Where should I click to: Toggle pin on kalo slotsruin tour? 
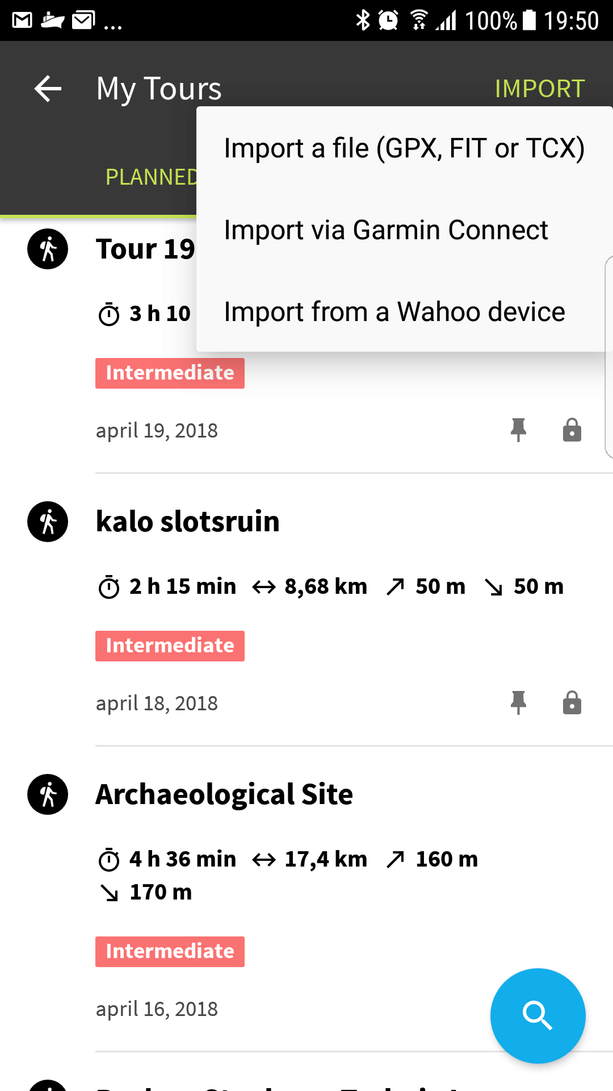[518, 703]
